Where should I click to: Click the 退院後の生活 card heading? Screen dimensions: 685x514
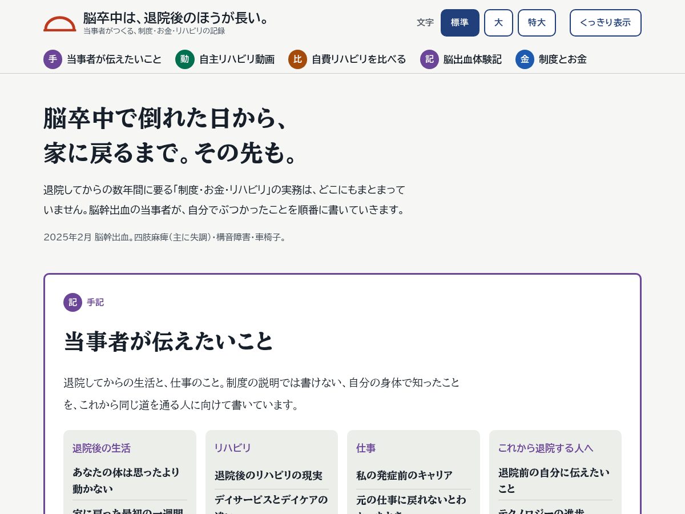[102, 448]
